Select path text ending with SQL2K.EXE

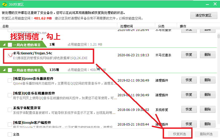click(x=50, y=58)
